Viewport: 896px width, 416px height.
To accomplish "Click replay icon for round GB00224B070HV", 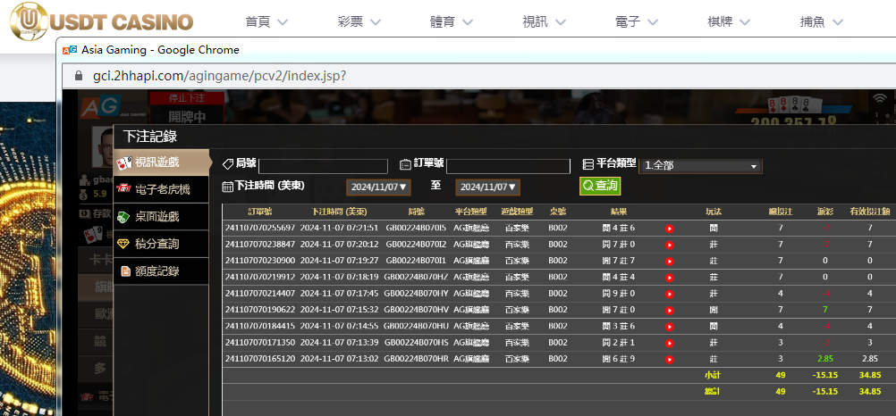I will pyautogui.click(x=669, y=310).
